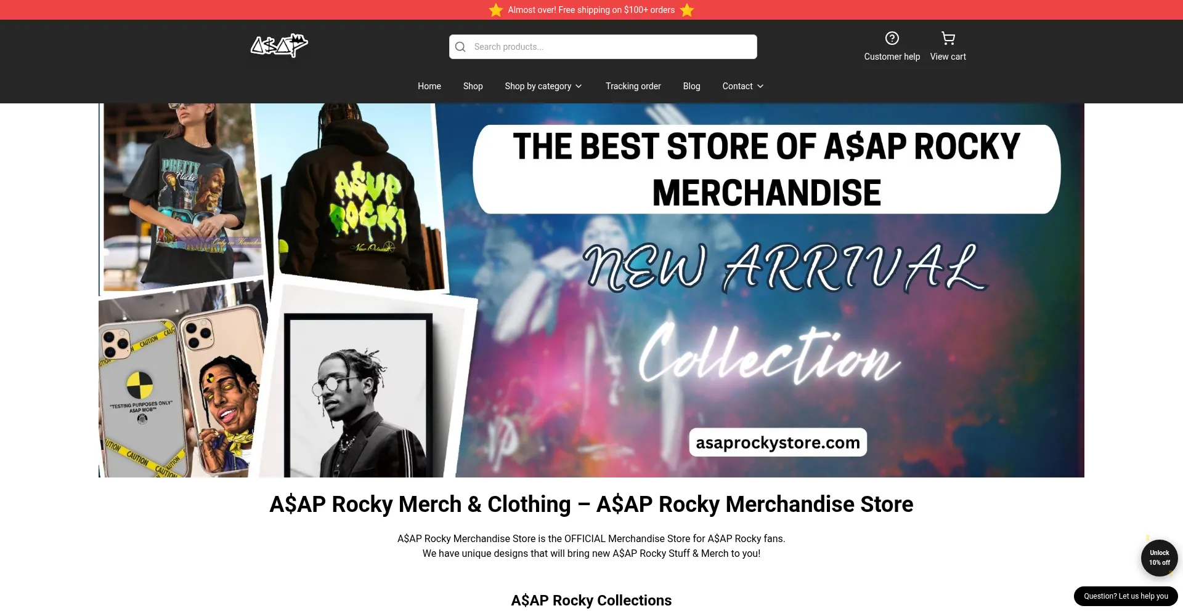Click the left star in promo banner
This screenshot has width=1183, height=611.
[x=496, y=10]
